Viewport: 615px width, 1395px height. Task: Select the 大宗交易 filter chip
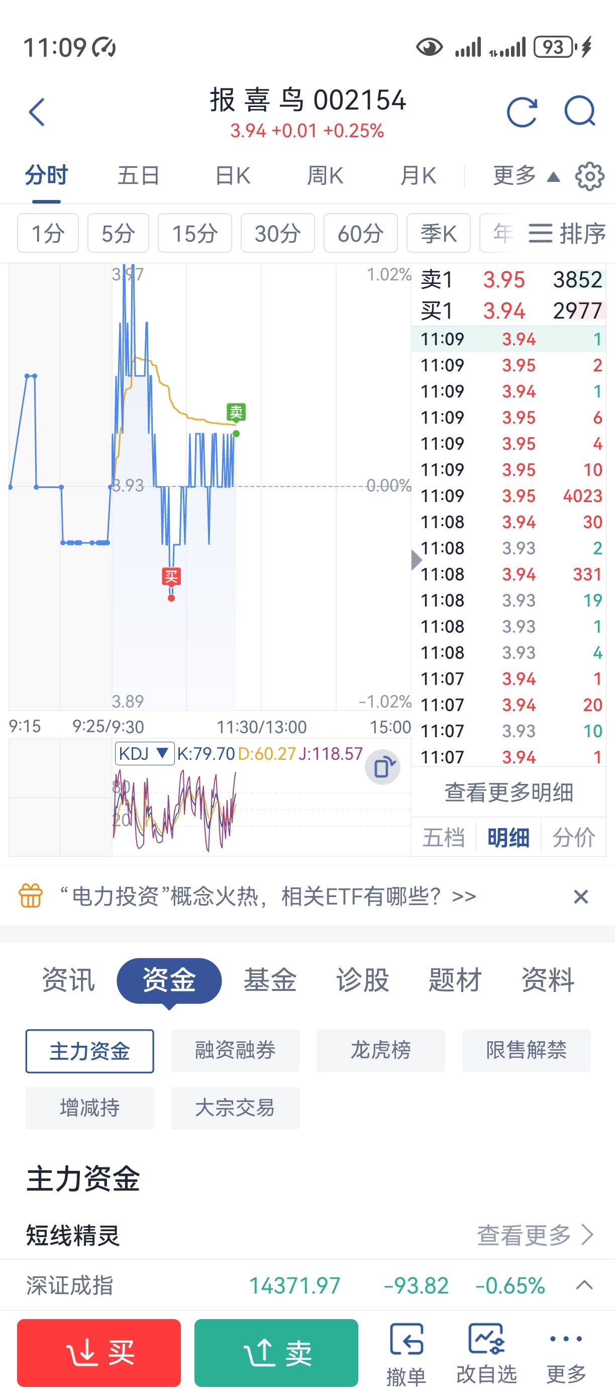[235, 1108]
